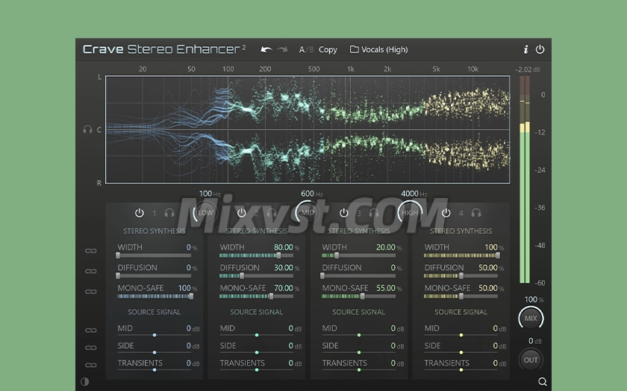Click band 3 MONO-SAFE value 55.00
Screen dimensions: 627x391
click(386, 288)
